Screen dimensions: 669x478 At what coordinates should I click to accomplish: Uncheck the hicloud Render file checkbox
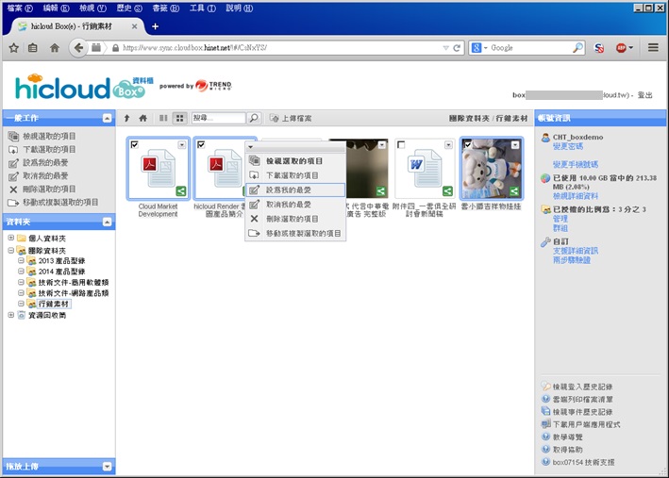[x=201, y=144]
